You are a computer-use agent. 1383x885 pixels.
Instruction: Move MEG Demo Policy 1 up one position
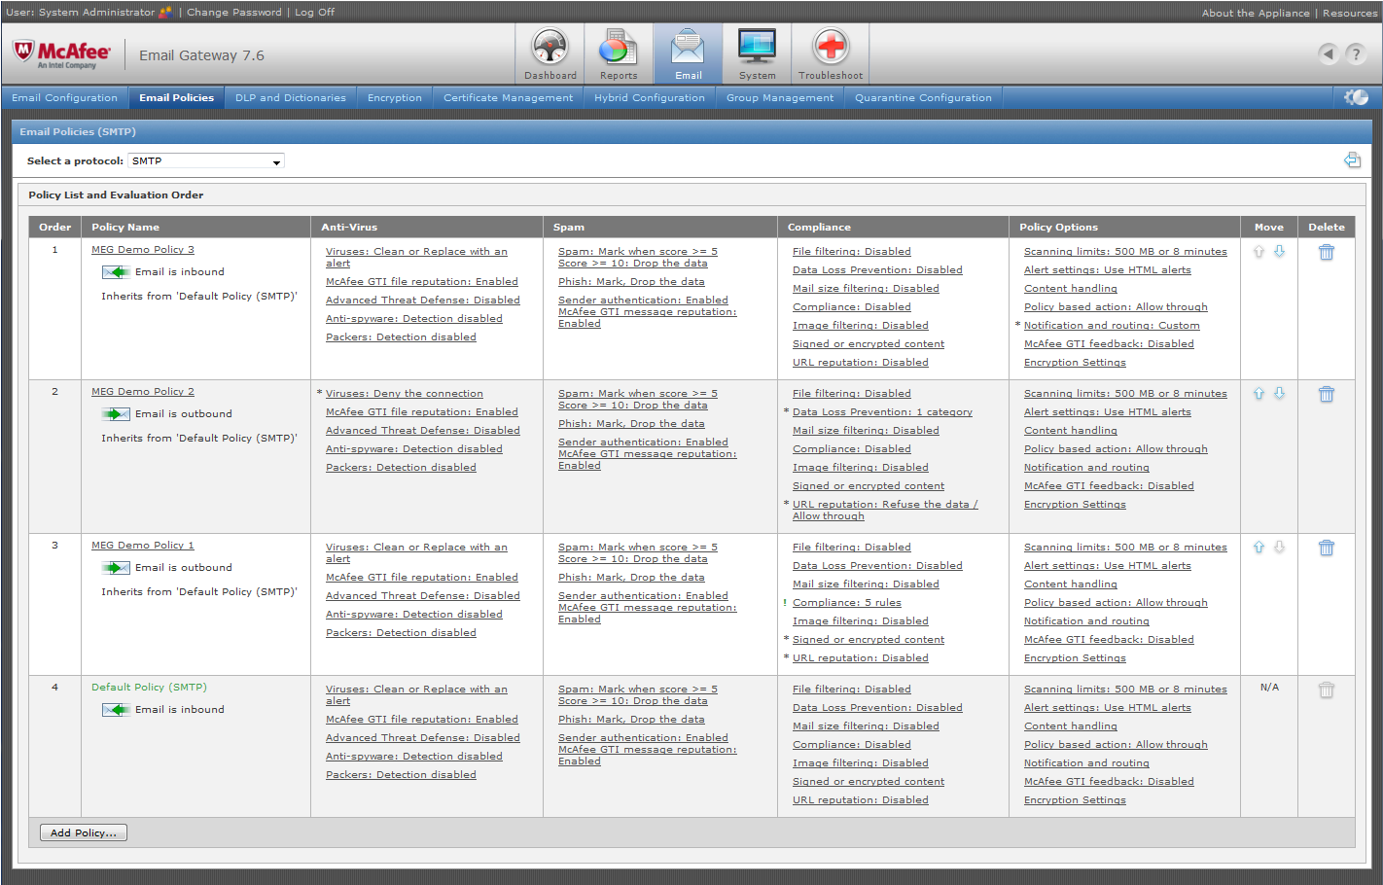[x=1259, y=547]
